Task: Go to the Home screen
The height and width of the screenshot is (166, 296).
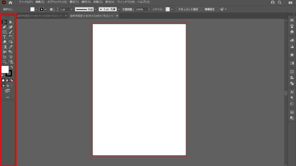Action: click(x=10, y=3)
